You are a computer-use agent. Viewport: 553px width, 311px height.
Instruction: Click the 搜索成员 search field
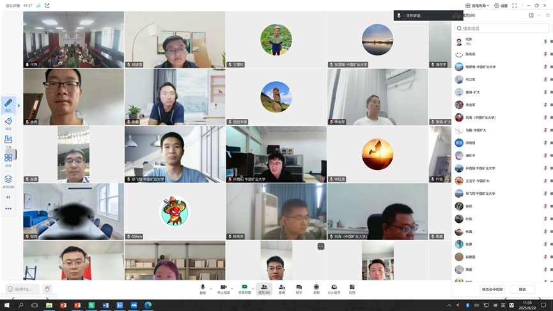pyautogui.click(x=502, y=28)
